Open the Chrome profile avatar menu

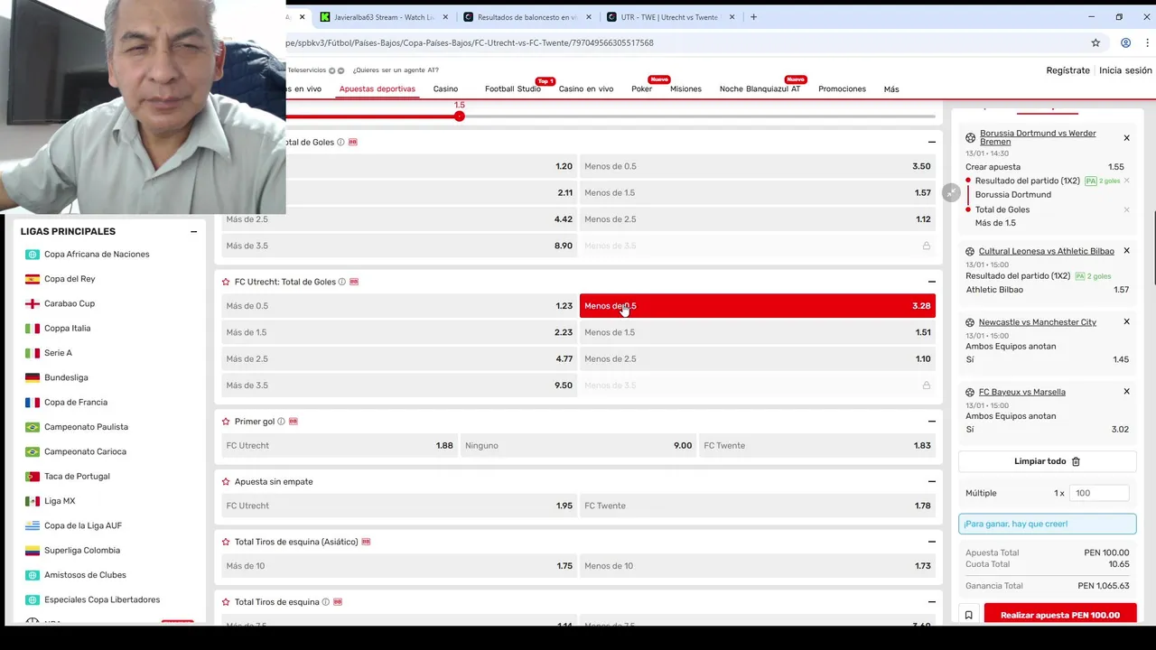tap(1125, 42)
